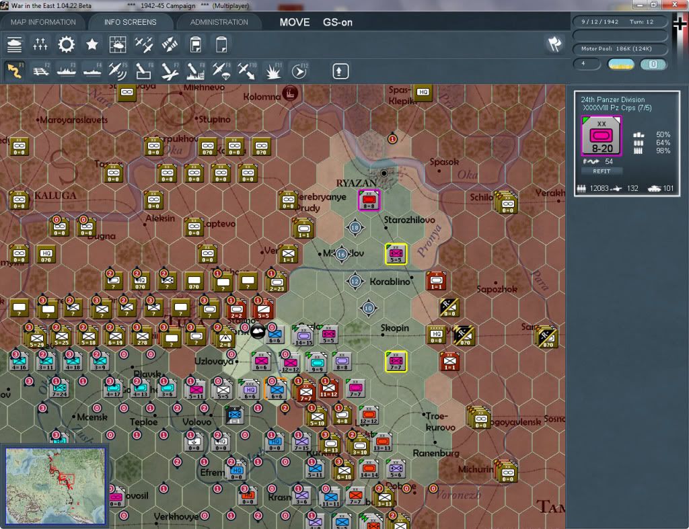Image resolution: width=689 pixels, height=529 pixels.
Task: Select the F4 amphibious ship icon
Action: point(92,71)
